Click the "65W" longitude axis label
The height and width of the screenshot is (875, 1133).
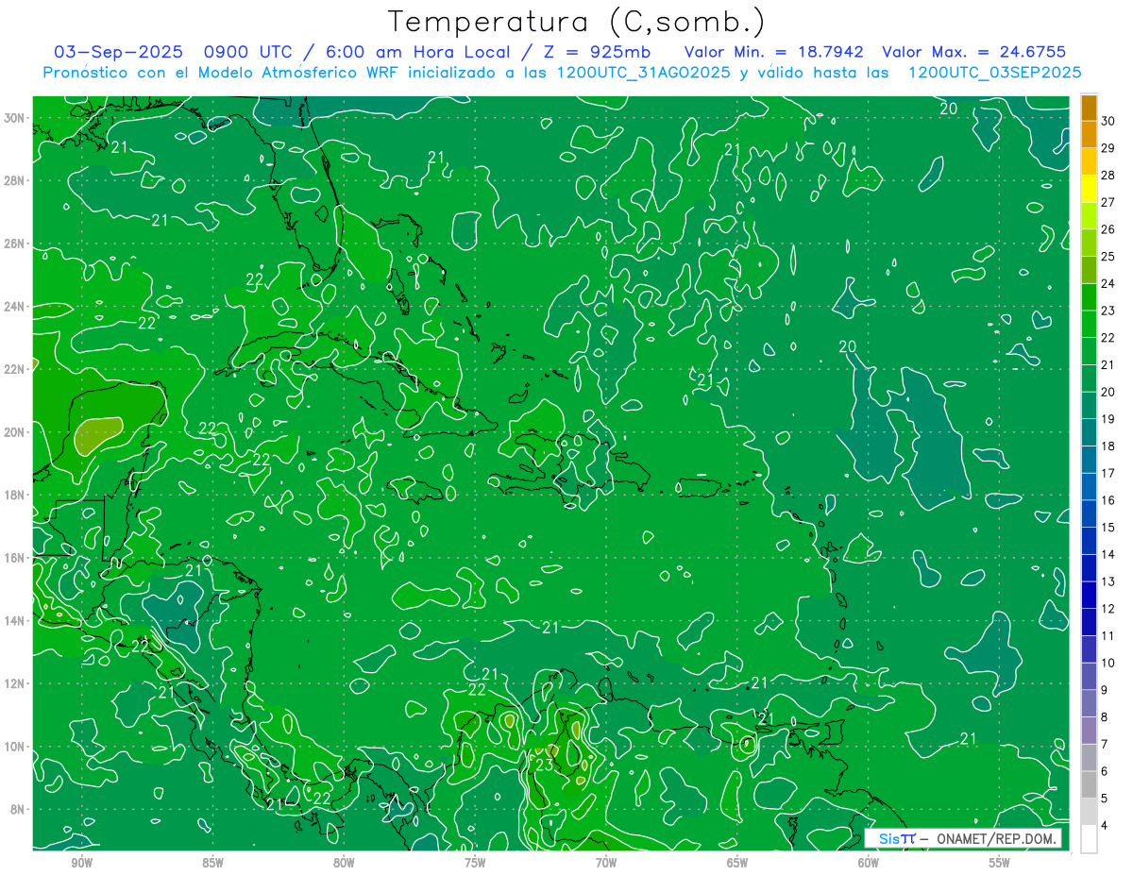tap(737, 862)
